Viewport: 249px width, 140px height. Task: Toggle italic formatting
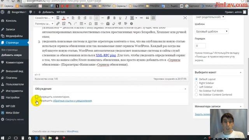[x=126, y=18]
